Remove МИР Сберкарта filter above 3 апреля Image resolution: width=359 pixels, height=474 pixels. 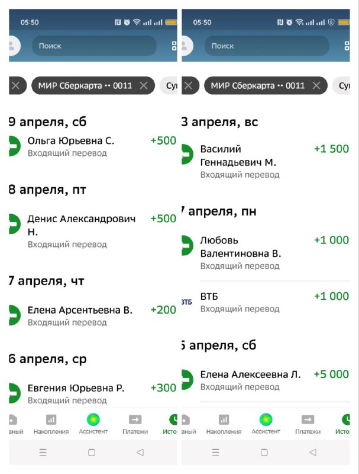click(x=316, y=85)
